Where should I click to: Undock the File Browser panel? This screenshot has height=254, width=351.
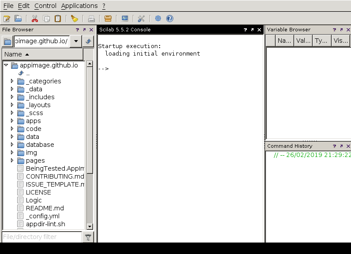[84, 30]
